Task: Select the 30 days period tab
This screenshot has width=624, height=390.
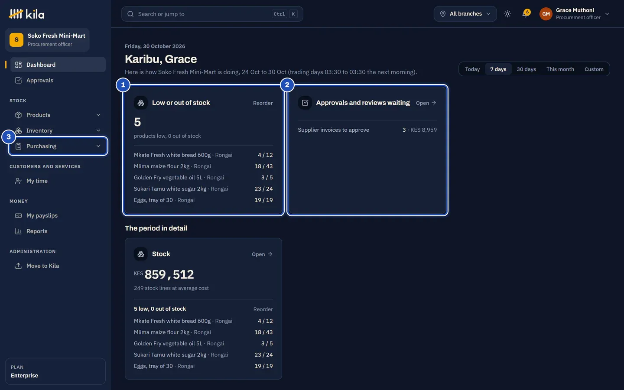Action: [x=526, y=69]
